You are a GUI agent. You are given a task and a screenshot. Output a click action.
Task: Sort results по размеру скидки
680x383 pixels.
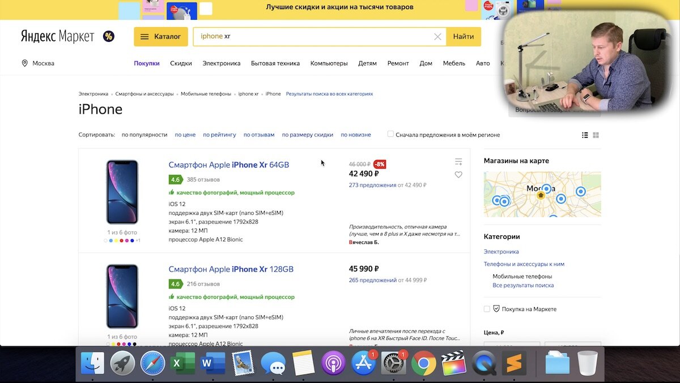308,135
